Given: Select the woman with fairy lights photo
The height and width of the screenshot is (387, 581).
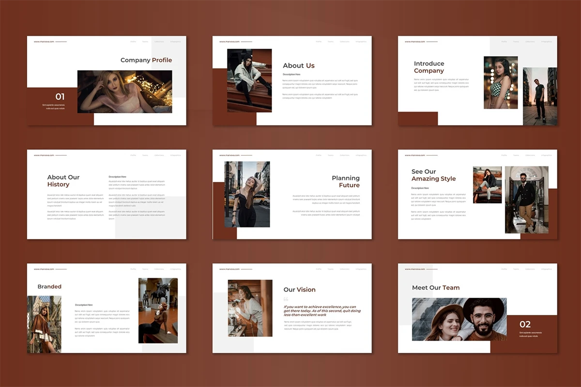Looking at the screenshot, I should point(124,92).
